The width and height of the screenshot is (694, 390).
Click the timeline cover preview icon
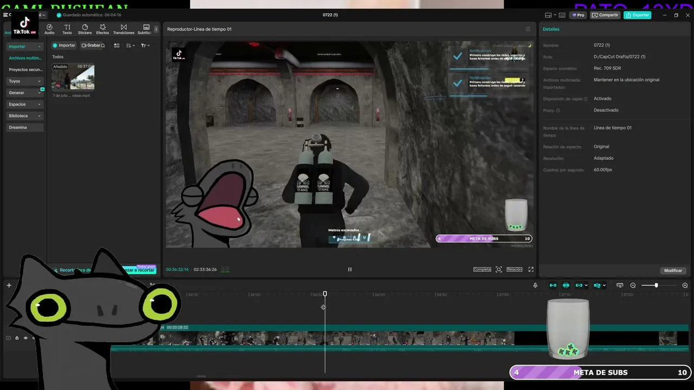click(x=620, y=285)
